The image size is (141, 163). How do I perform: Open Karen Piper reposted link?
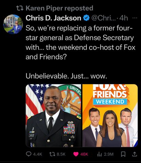(x=59, y=8)
